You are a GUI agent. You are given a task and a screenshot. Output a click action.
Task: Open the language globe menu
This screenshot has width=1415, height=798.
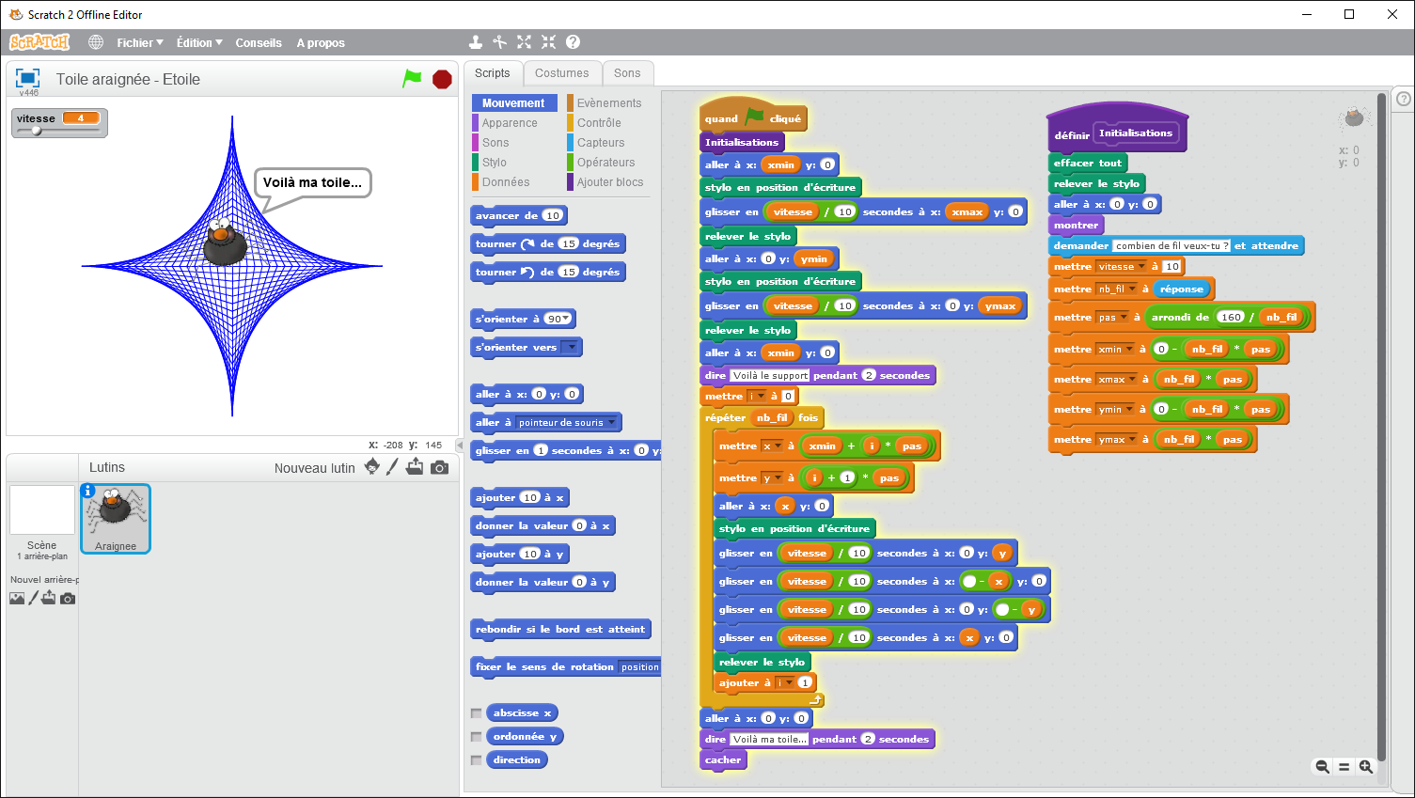click(96, 42)
